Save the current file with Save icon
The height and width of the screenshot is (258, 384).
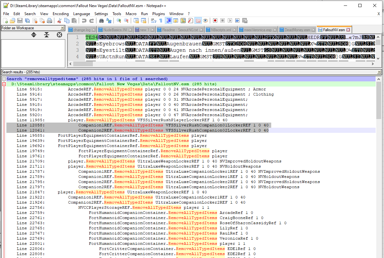pos(20,21)
